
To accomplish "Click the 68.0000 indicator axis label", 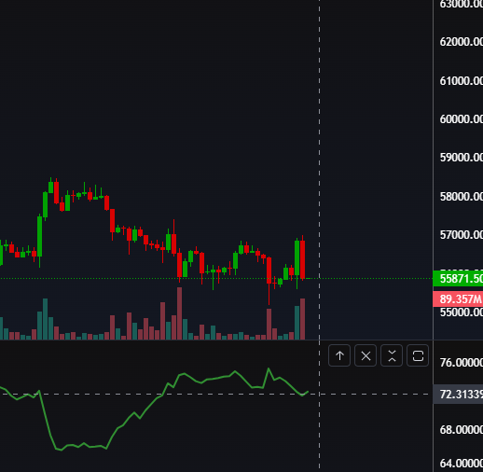I will point(462,430).
